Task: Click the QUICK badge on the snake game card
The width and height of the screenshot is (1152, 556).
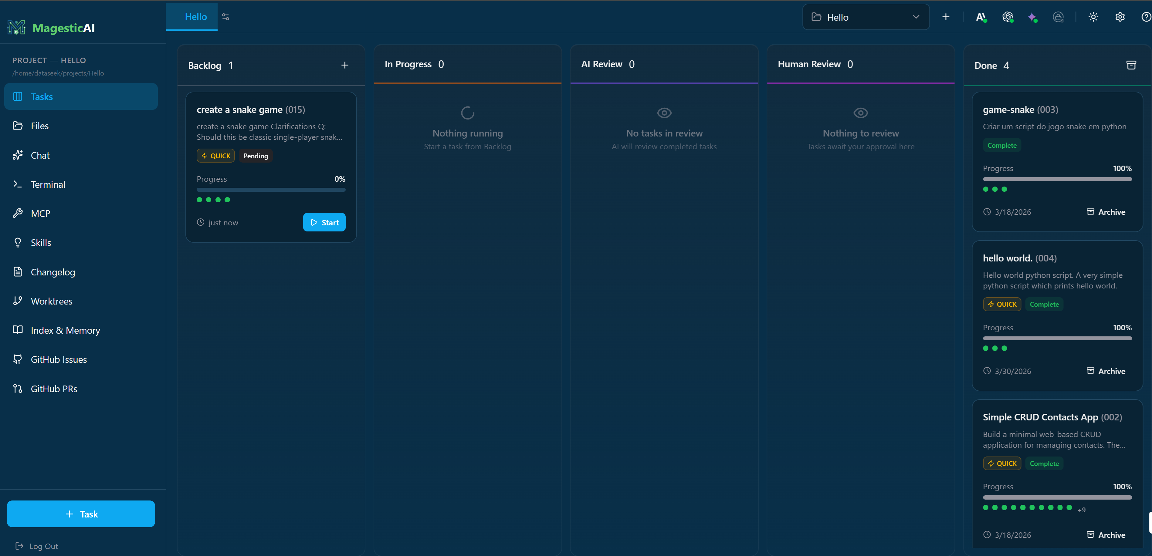Action: pyautogui.click(x=215, y=156)
